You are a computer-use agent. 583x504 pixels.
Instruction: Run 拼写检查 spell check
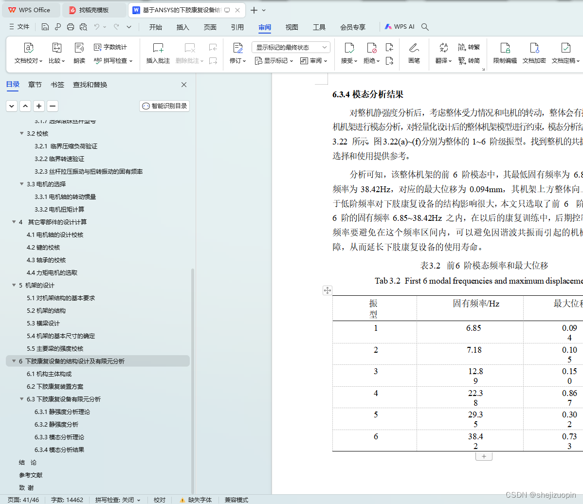pos(113,61)
